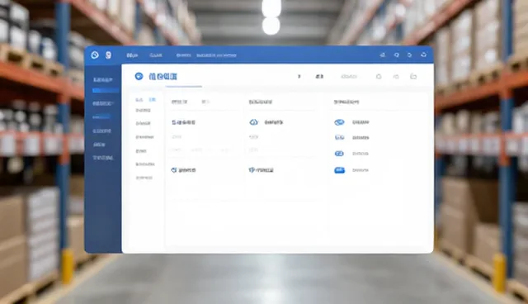The width and height of the screenshot is (528, 304).
Task: Select the bottom entry in the dark blue sidebar
Action: pos(103,158)
